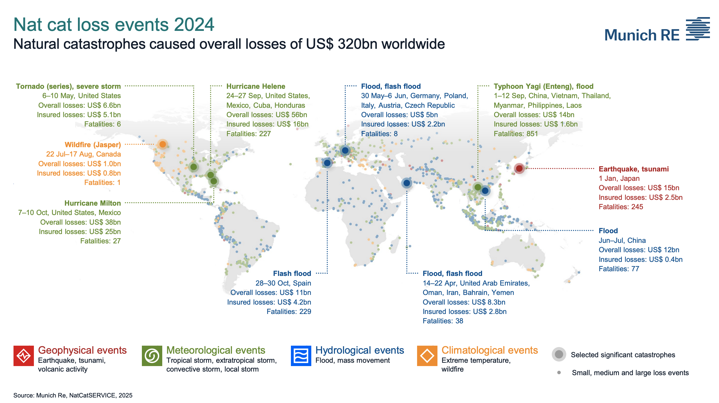Screen dimensions: 719x403
Task: Click the orange Climatological events diamond icon
Action: pos(427,356)
